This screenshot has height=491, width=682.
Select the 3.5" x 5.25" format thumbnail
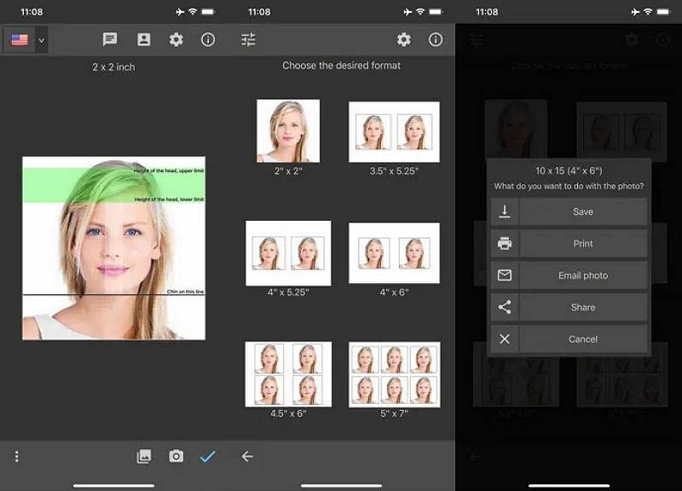click(394, 132)
